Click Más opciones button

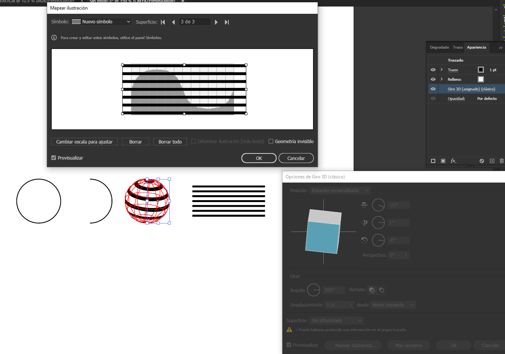[408, 345]
